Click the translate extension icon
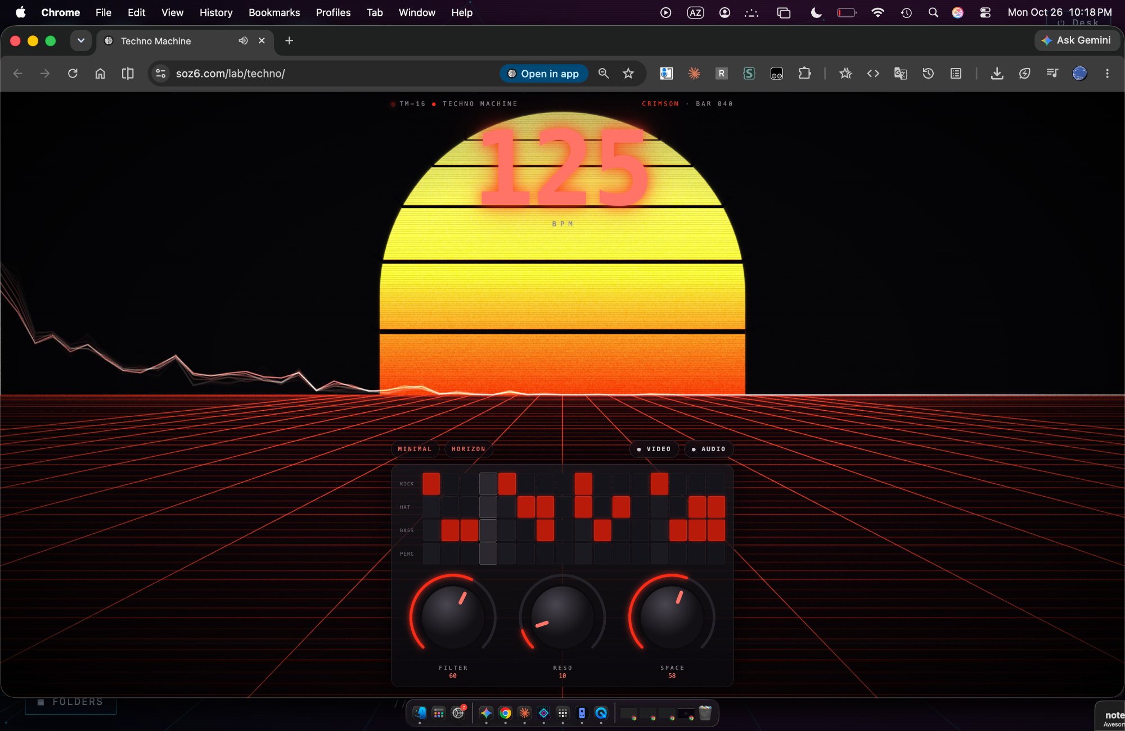 901,74
